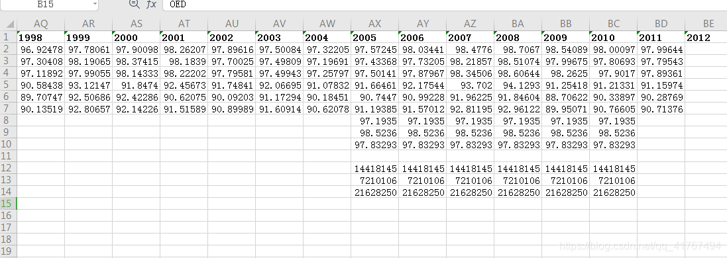Click cell with value 91.15974
This screenshot has width=727, height=258.
click(x=661, y=85)
